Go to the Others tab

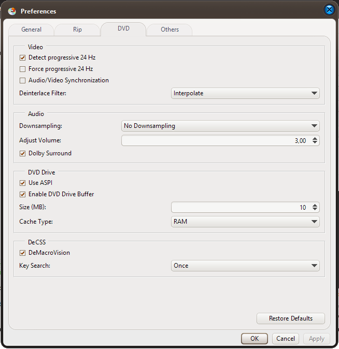[x=169, y=30]
